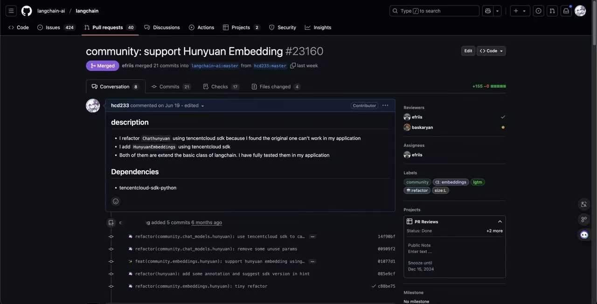Open the user profile avatar menu

coord(580,11)
